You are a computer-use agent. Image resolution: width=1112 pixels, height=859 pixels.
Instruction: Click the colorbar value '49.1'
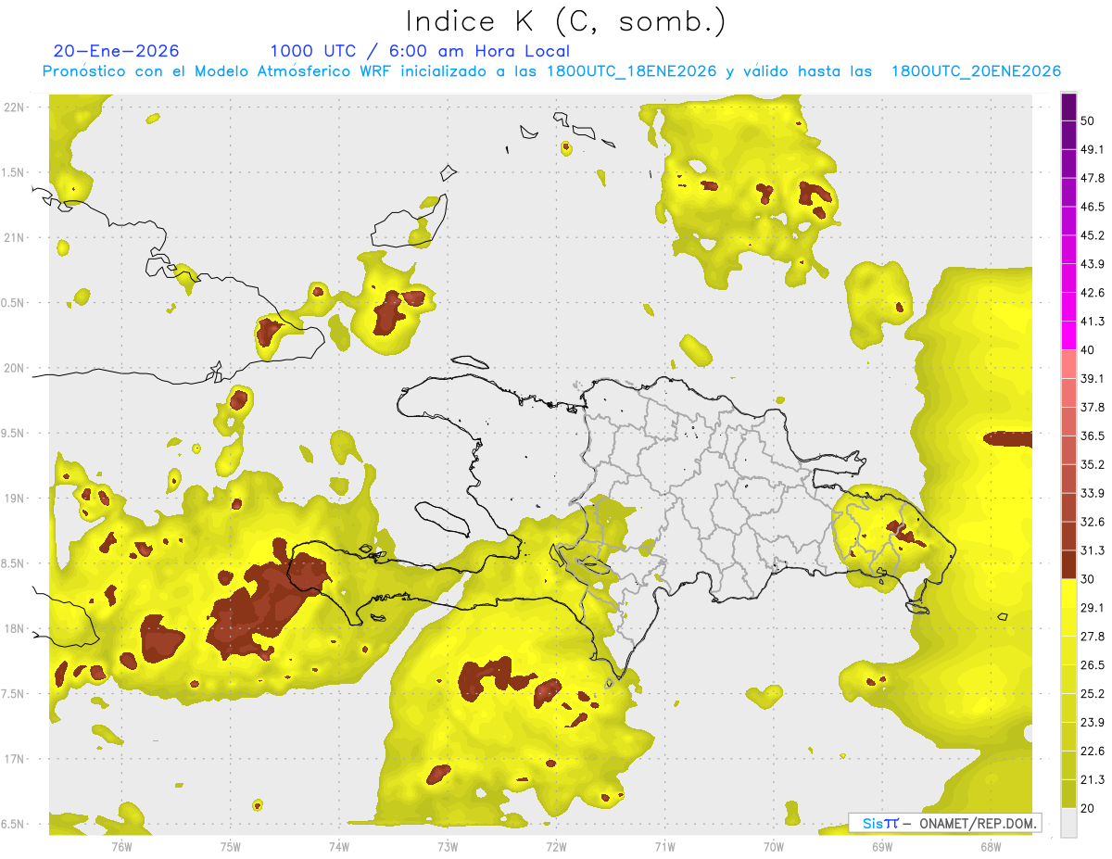click(1093, 150)
